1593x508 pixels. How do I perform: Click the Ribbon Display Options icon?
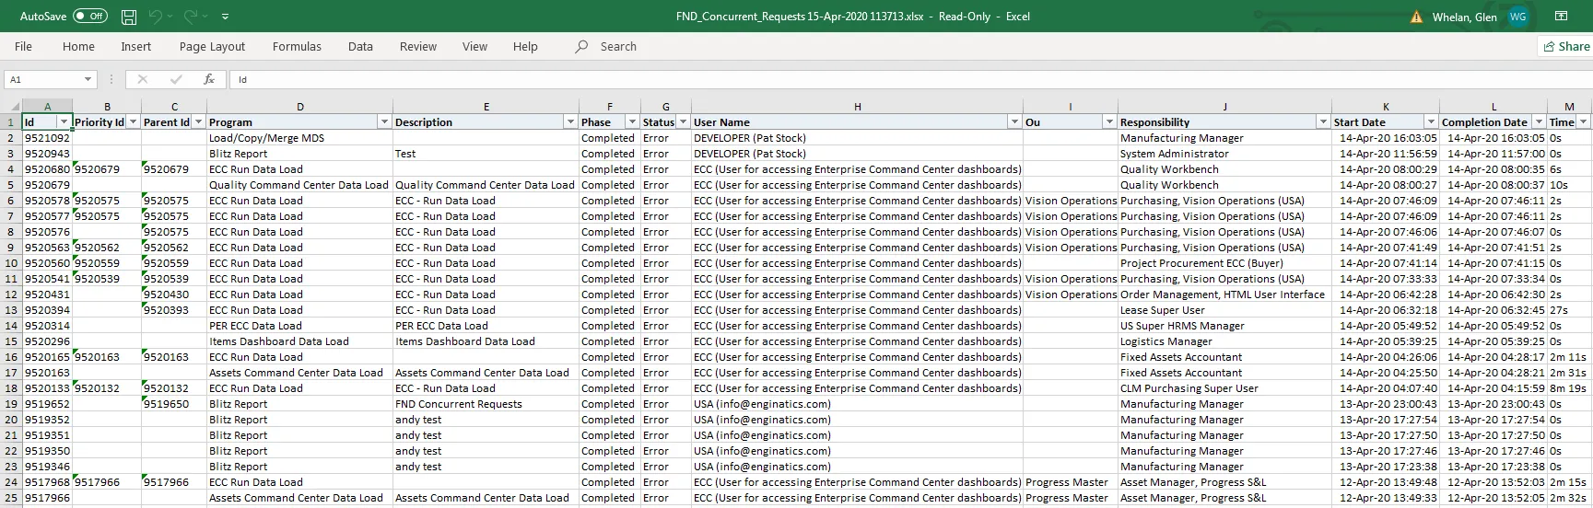coord(1561,17)
